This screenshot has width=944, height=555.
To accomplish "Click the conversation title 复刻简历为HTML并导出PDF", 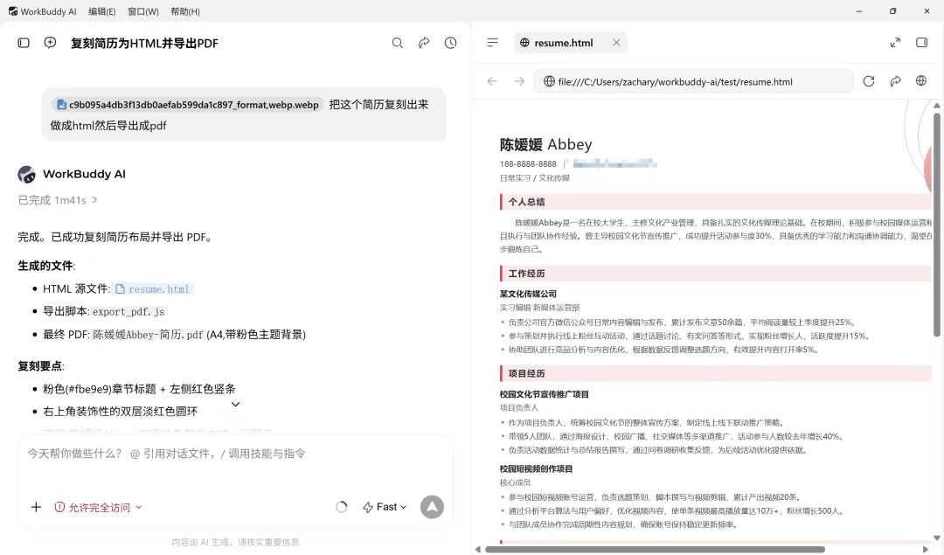I will pos(144,44).
